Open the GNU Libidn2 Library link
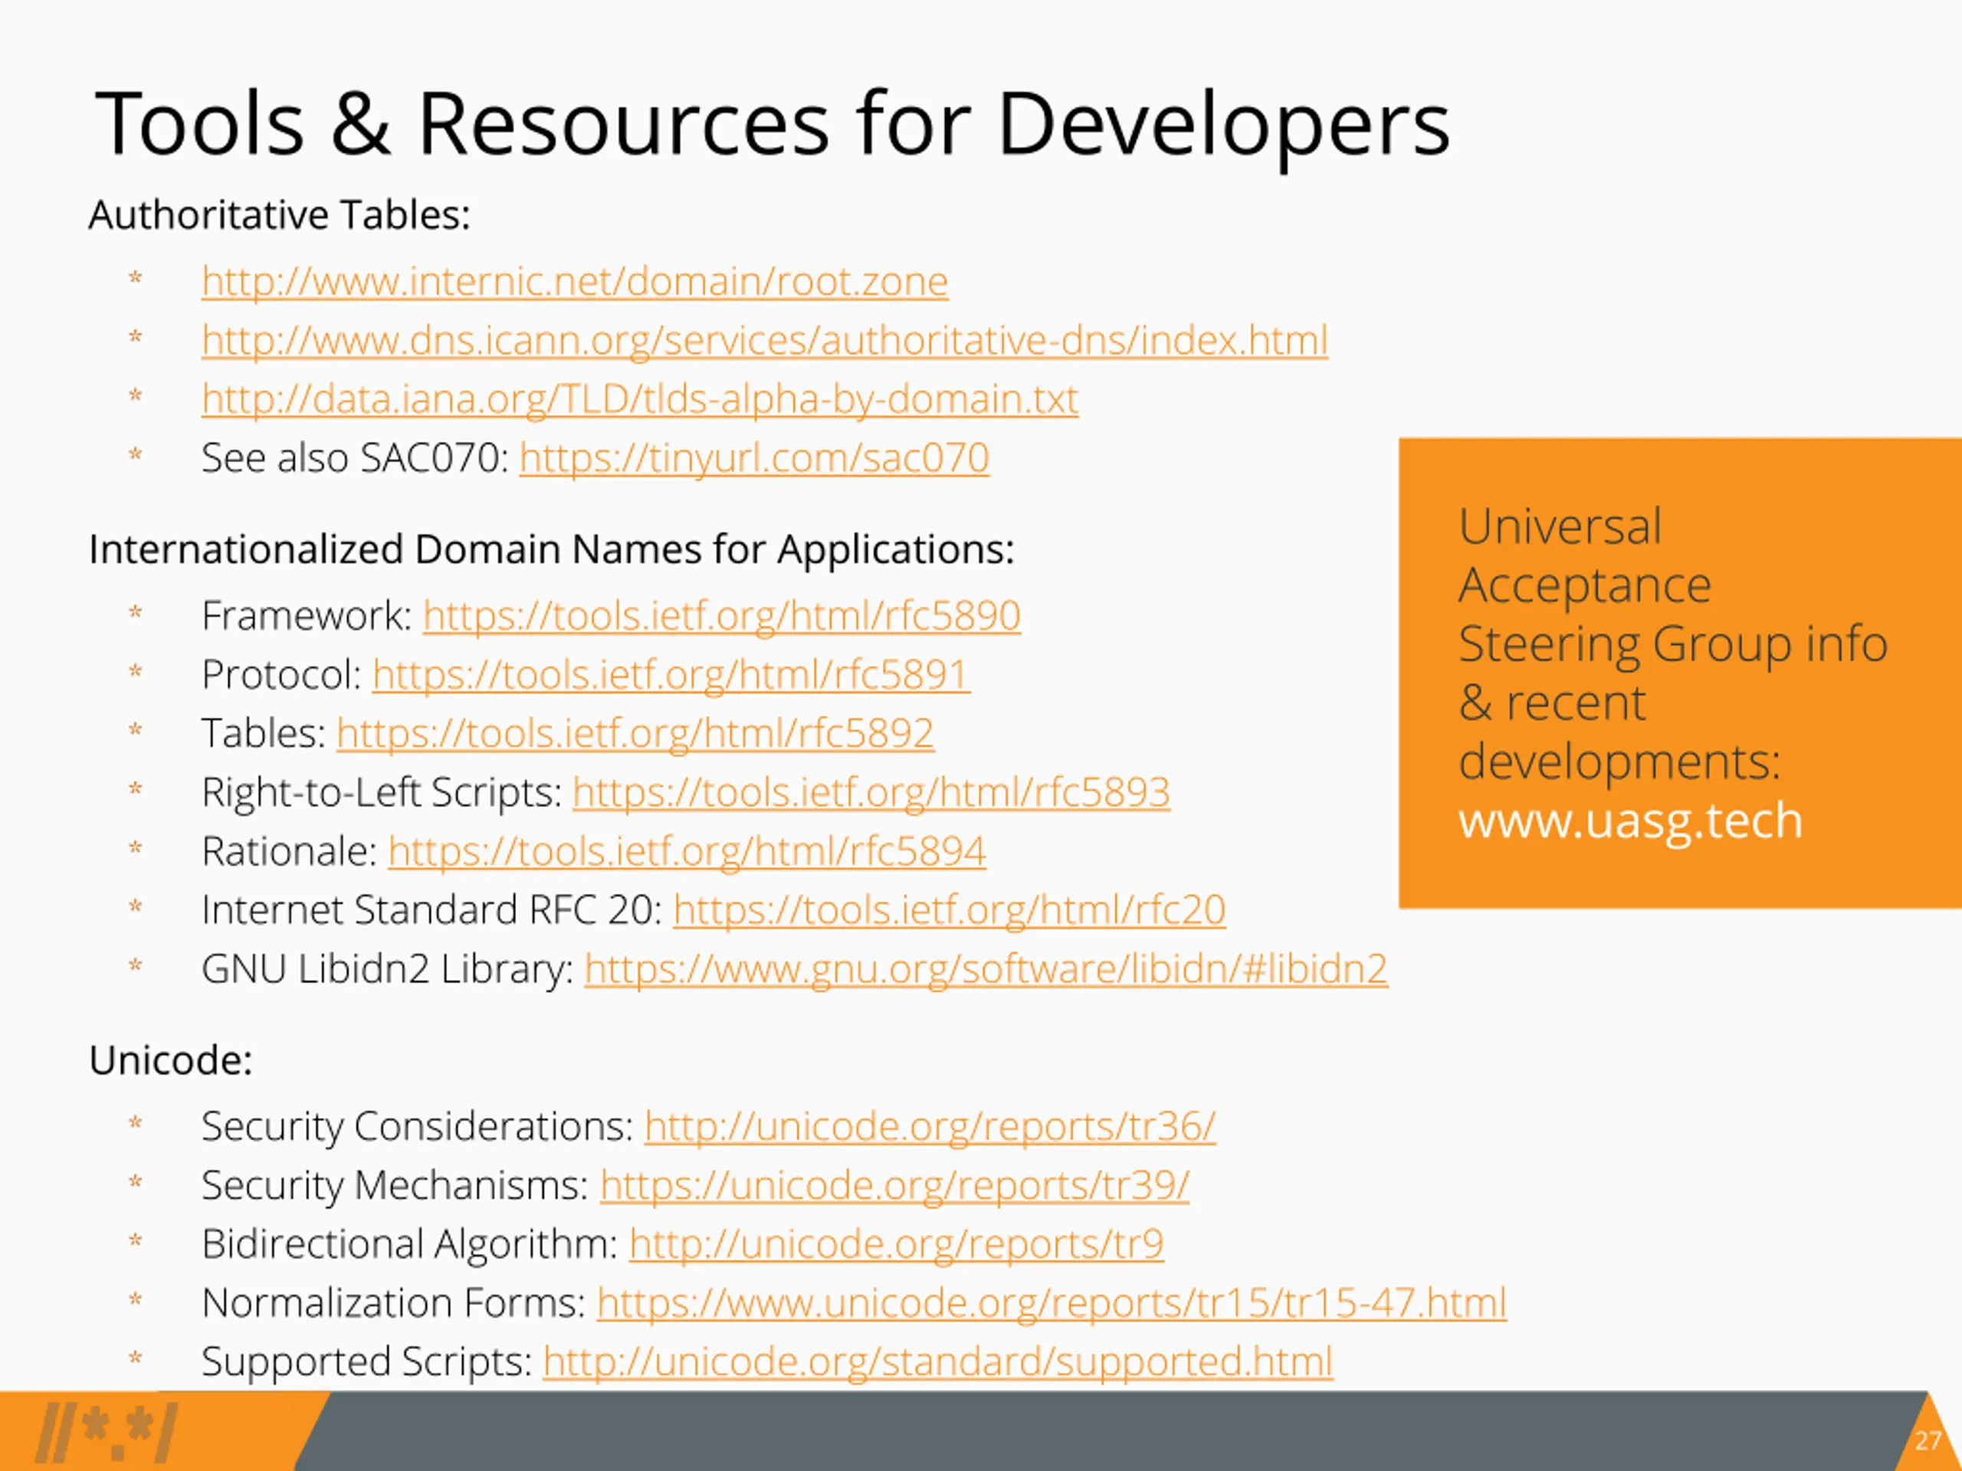This screenshot has height=1471, width=1962. [986, 969]
